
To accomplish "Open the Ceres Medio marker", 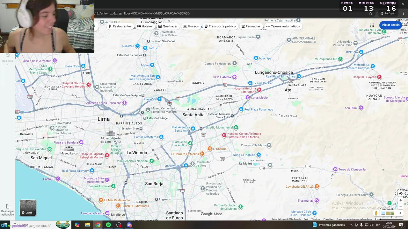I will coord(248,97).
